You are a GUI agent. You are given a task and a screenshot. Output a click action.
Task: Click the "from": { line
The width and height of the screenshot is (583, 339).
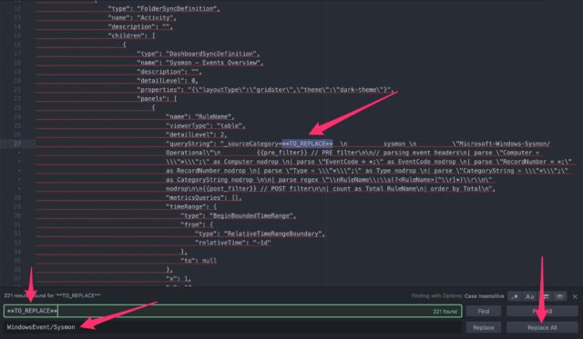[x=197, y=224]
